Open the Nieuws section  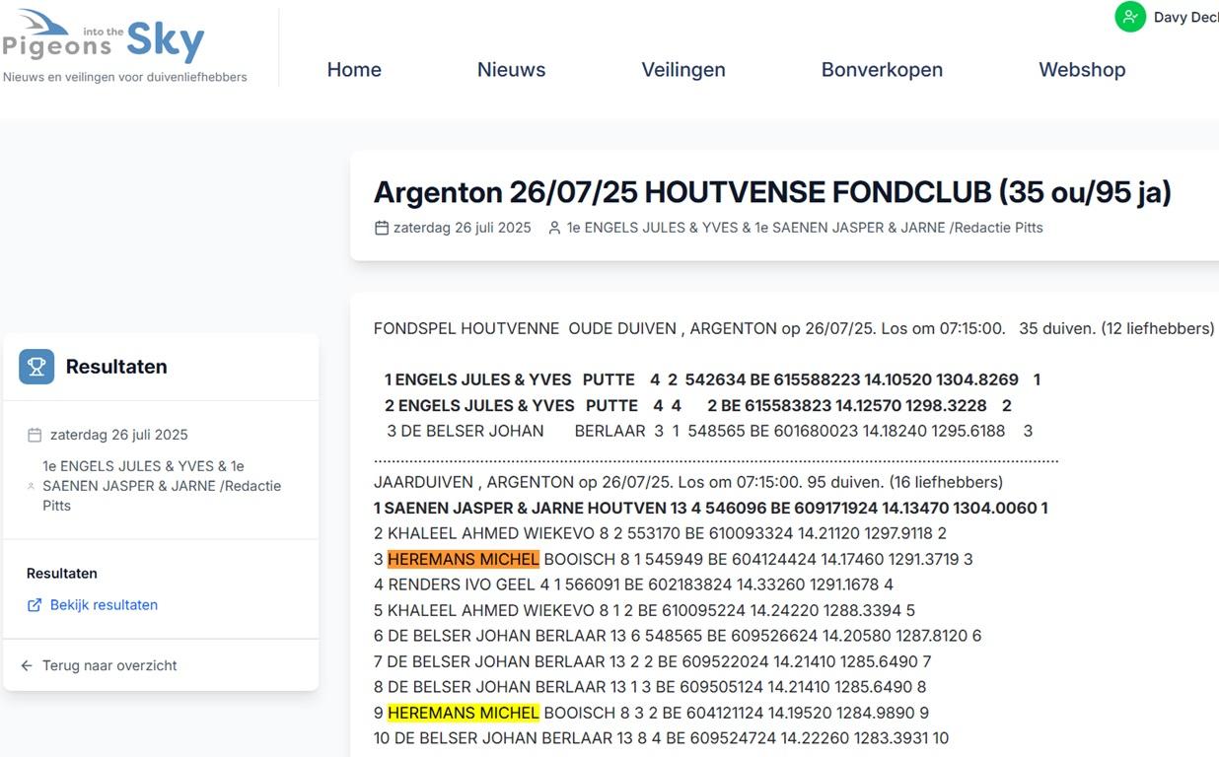(x=511, y=69)
